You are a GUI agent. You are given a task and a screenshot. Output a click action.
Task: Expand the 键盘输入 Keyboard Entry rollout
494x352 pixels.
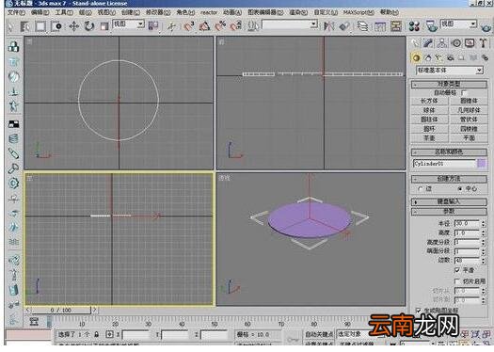[449, 201]
